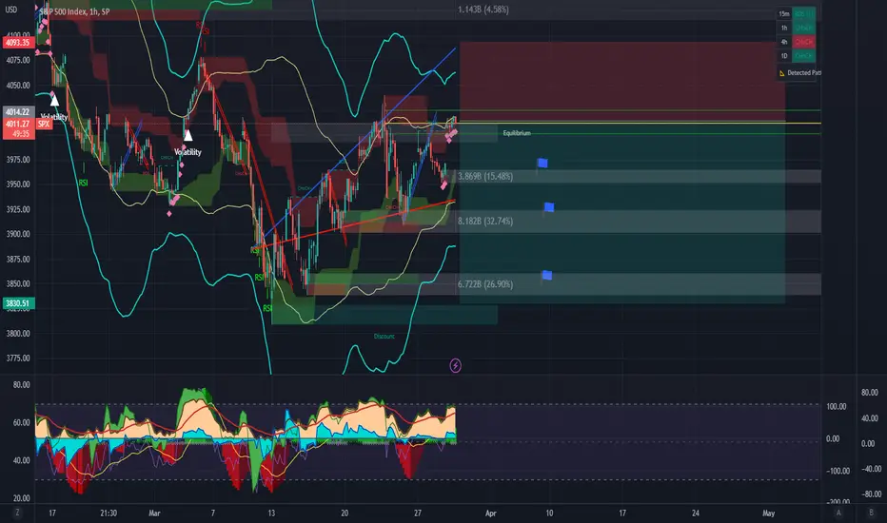
Task: Click the 21:30 time axis label
Action: tap(108, 513)
